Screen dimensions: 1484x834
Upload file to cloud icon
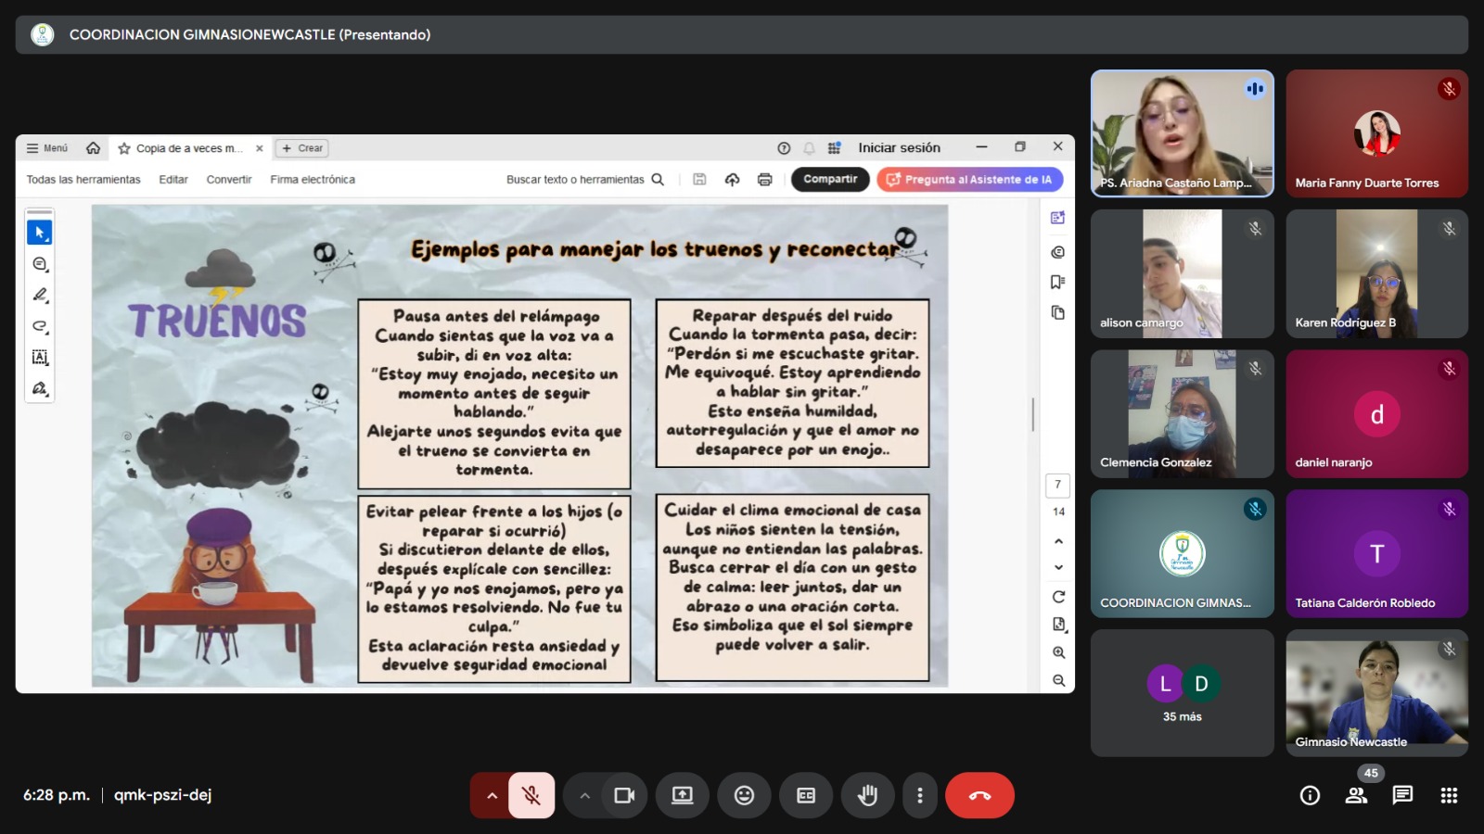732,180
